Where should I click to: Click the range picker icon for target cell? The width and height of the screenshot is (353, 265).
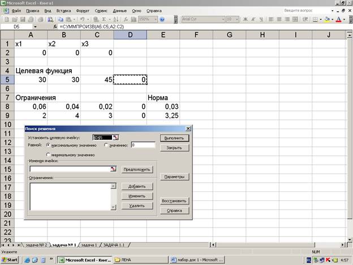point(116,138)
